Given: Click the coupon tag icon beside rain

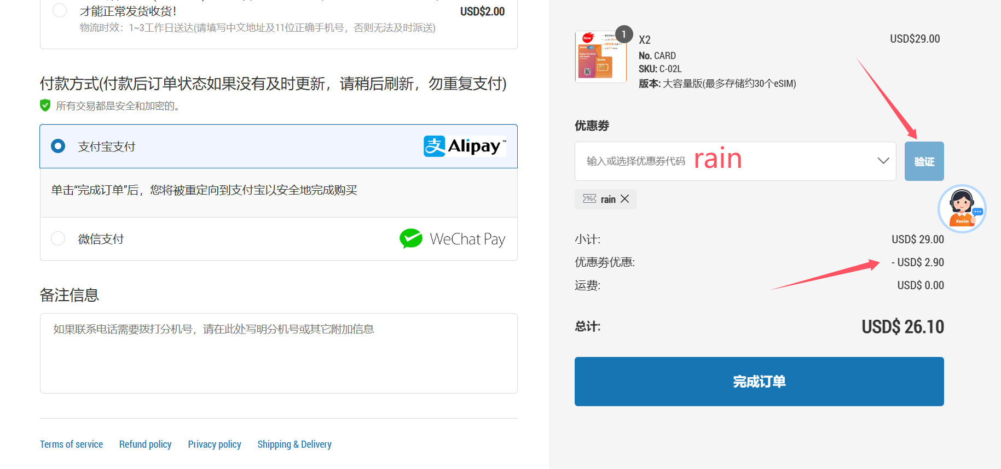Looking at the screenshot, I should tap(589, 198).
